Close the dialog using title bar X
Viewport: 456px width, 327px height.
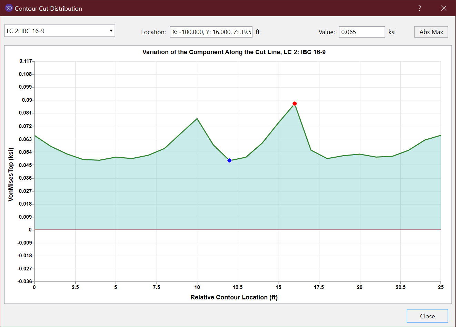444,8
